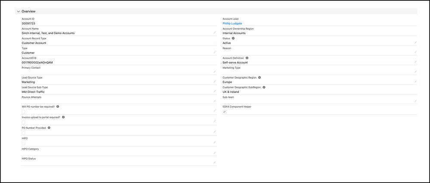Edit Lead Source Type pencil icon

click(x=215, y=82)
